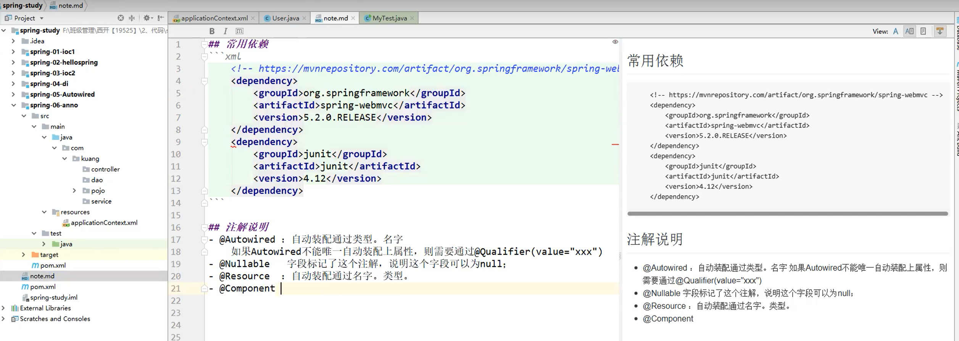This screenshot has width=959, height=341.
Task: Switch view to preview only
Action: click(x=923, y=31)
